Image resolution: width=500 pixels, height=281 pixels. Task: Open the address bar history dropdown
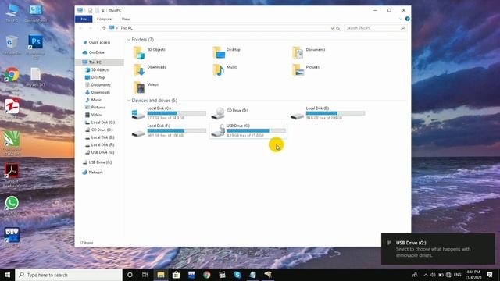click(x=332, y=28)
